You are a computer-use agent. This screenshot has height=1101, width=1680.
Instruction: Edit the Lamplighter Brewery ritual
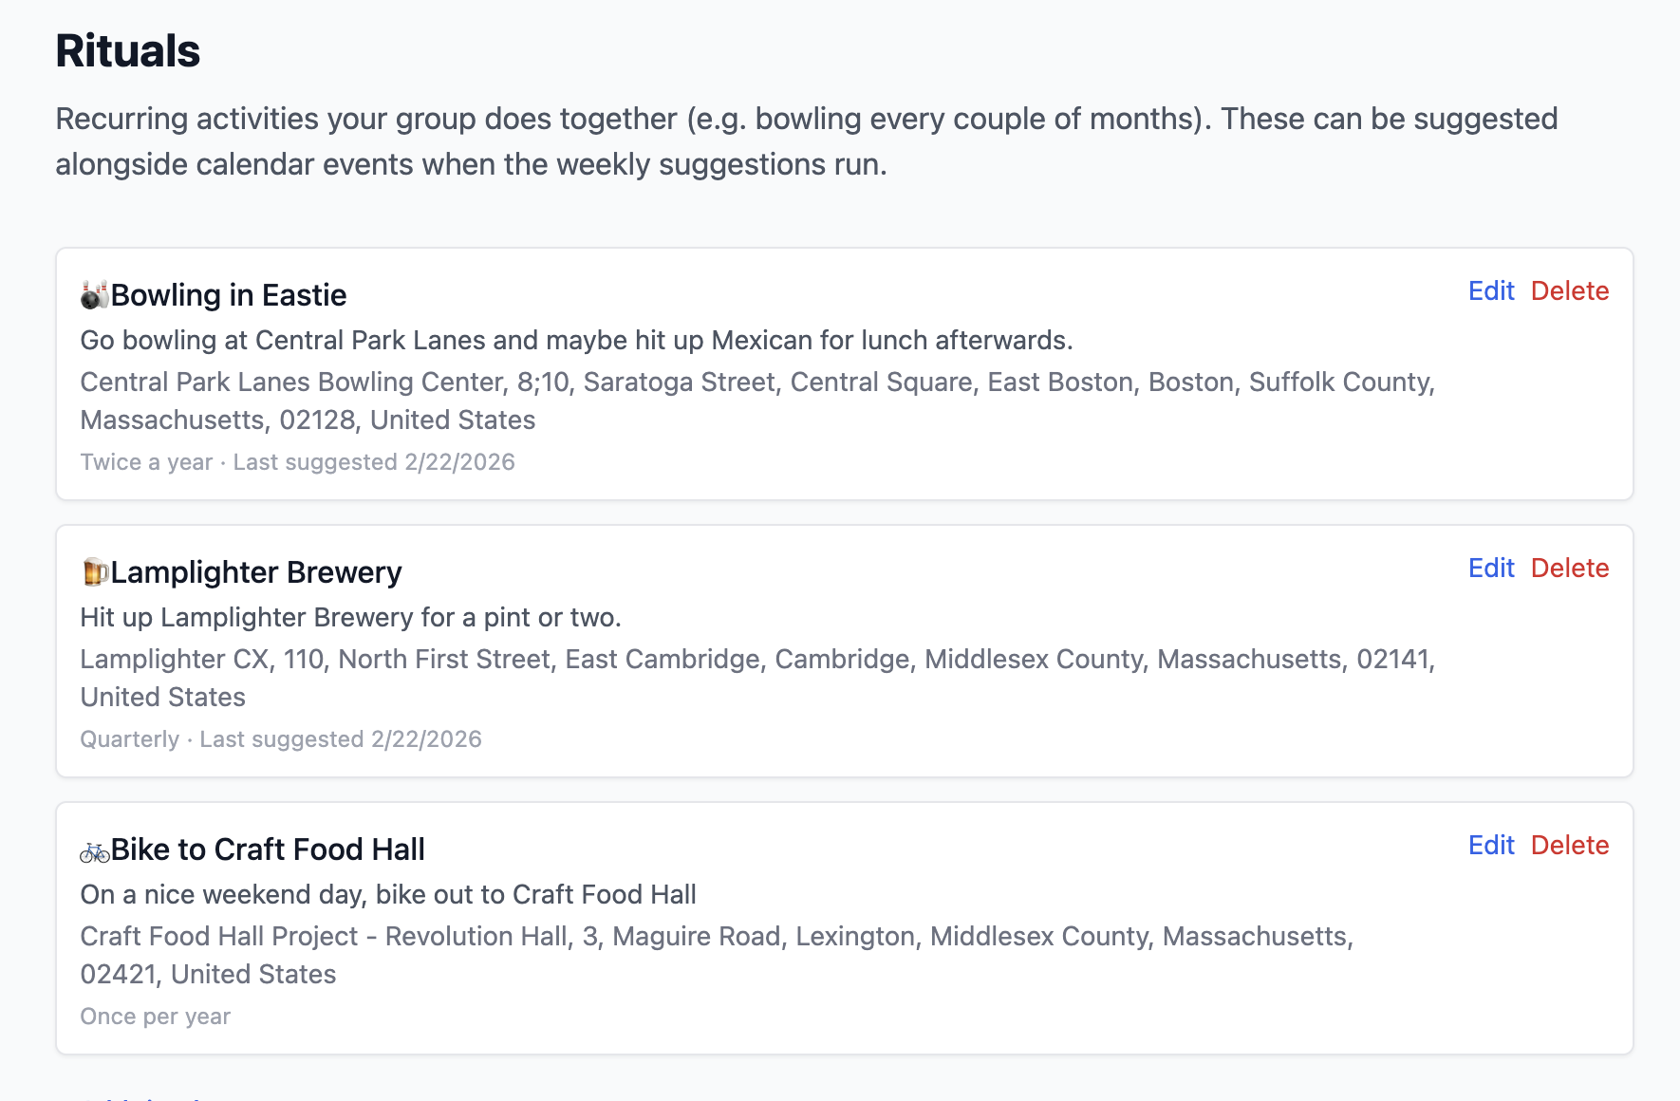[x=1490, y=569]
